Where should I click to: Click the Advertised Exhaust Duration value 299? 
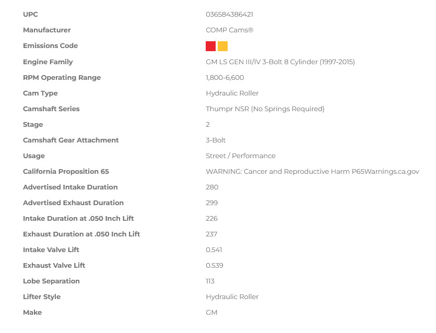[211, 203]
